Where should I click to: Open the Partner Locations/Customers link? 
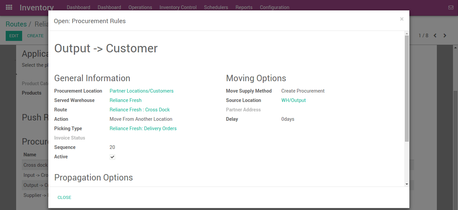pos(141,91)
